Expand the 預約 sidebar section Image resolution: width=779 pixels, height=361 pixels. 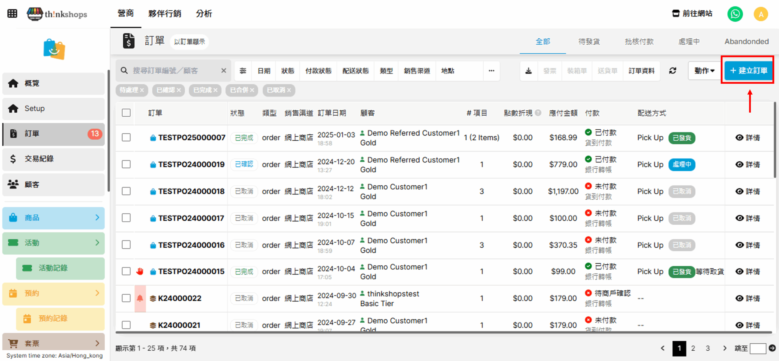point(53,293)
